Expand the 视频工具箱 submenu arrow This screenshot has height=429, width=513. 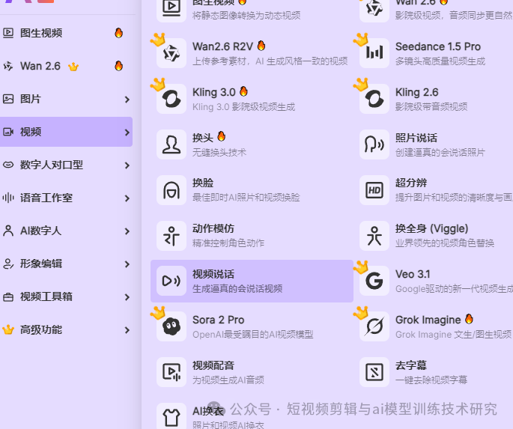[x=127, y=297]
